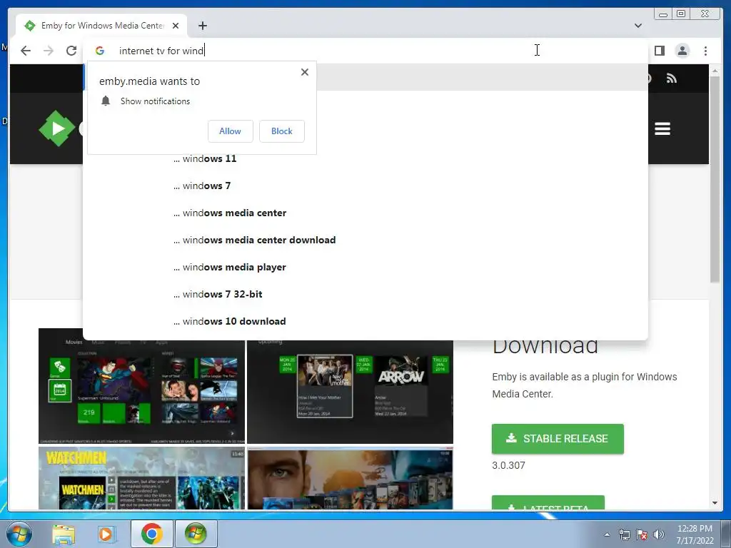Viewport: 731px width, 548px height.
Task: Open the network tray icon
Action: 624,534
